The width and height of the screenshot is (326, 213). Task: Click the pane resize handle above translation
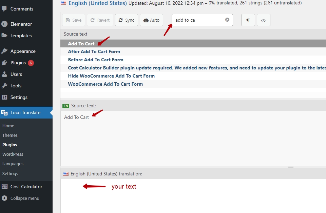(291, 167)
